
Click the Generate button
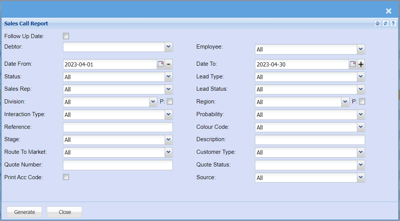click(x=24, y=212)
